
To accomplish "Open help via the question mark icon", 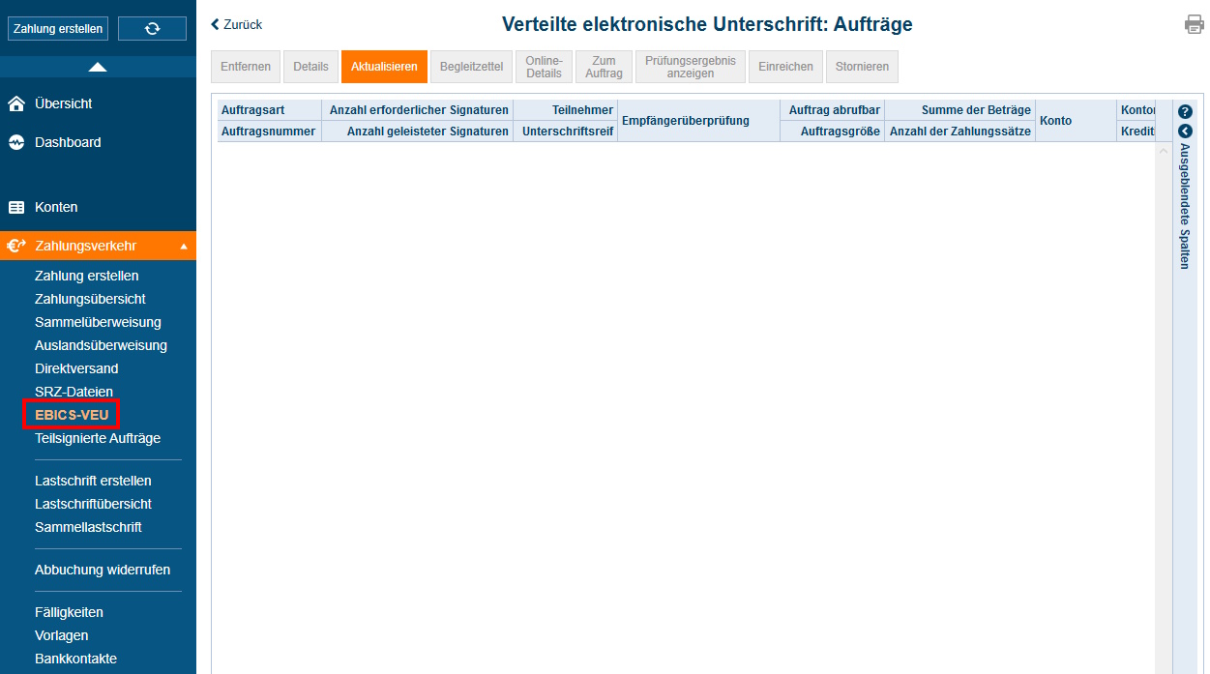I will tap(1185, 111).
